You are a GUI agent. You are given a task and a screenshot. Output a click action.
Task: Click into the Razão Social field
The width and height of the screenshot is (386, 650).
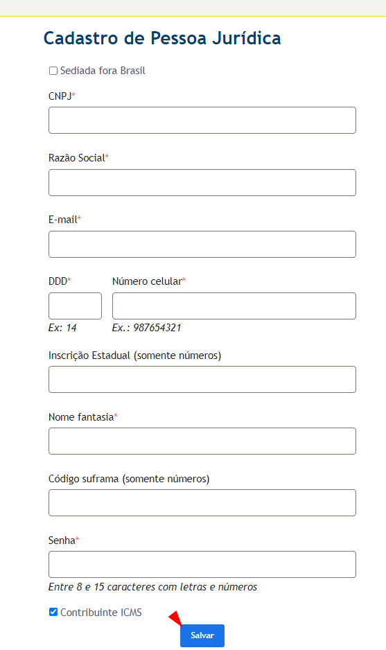click(202, 182)
